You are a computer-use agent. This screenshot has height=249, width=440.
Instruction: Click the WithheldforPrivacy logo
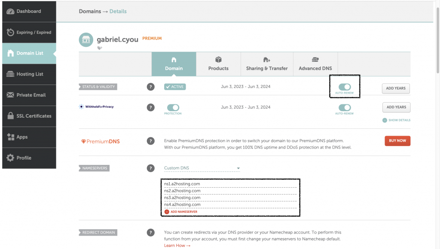coord(97,106)
